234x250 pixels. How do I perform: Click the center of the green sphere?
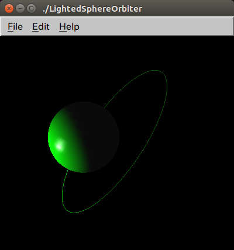pos(84,137)
